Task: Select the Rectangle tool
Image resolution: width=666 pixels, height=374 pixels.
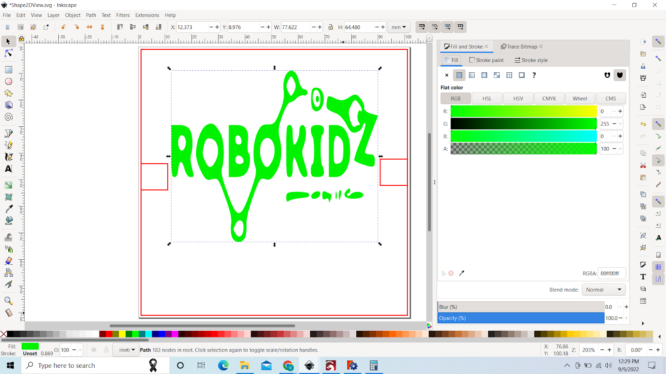Action: point(8,69)
